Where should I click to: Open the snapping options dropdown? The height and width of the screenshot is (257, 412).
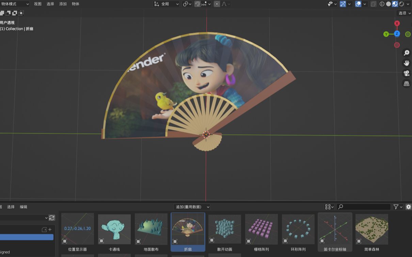click(206, 4)
